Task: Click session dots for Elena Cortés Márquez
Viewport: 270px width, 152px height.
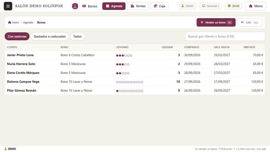Action: [x=123, y=73]
